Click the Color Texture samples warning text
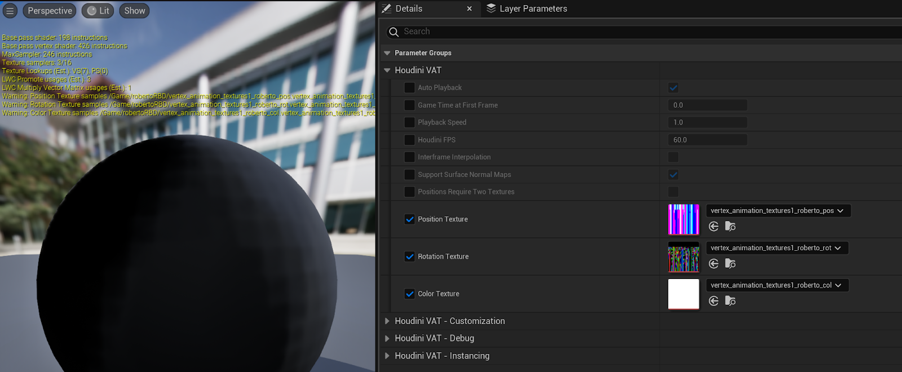 188,113
